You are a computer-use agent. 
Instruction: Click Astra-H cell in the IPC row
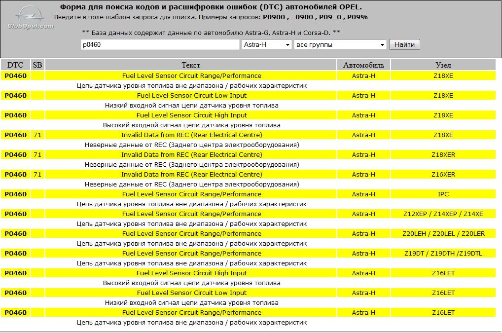(363, 194)
